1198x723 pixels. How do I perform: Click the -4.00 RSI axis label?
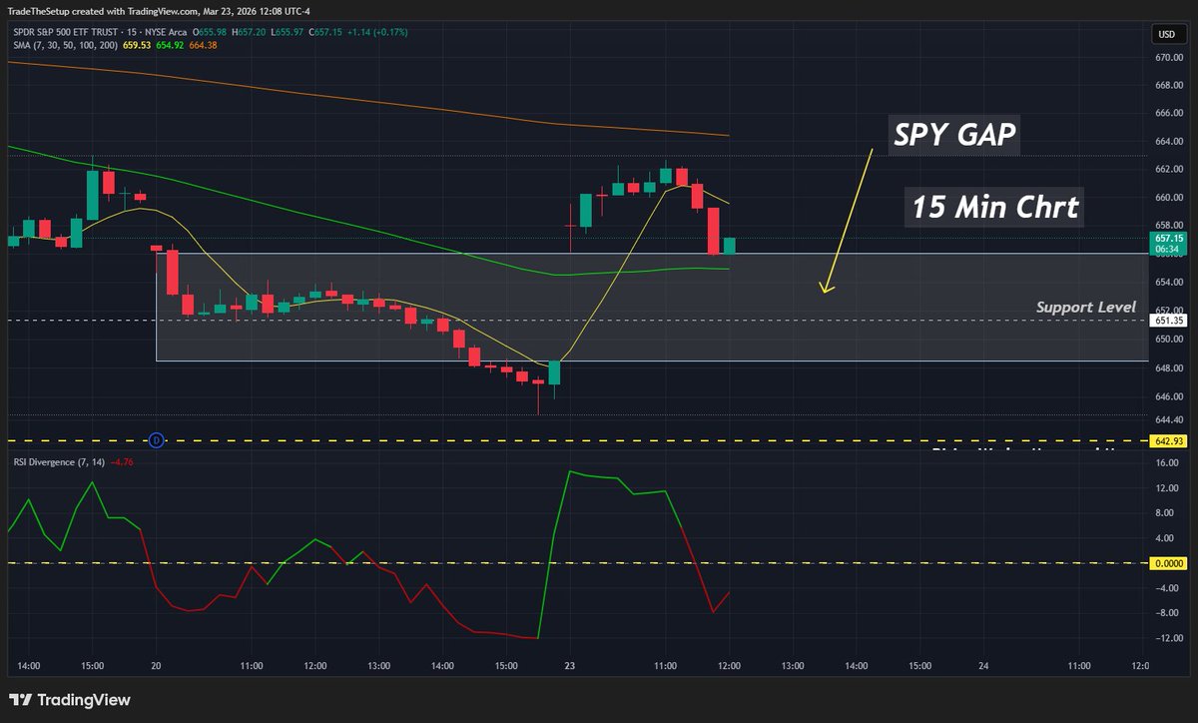(x=1169, y=588)
